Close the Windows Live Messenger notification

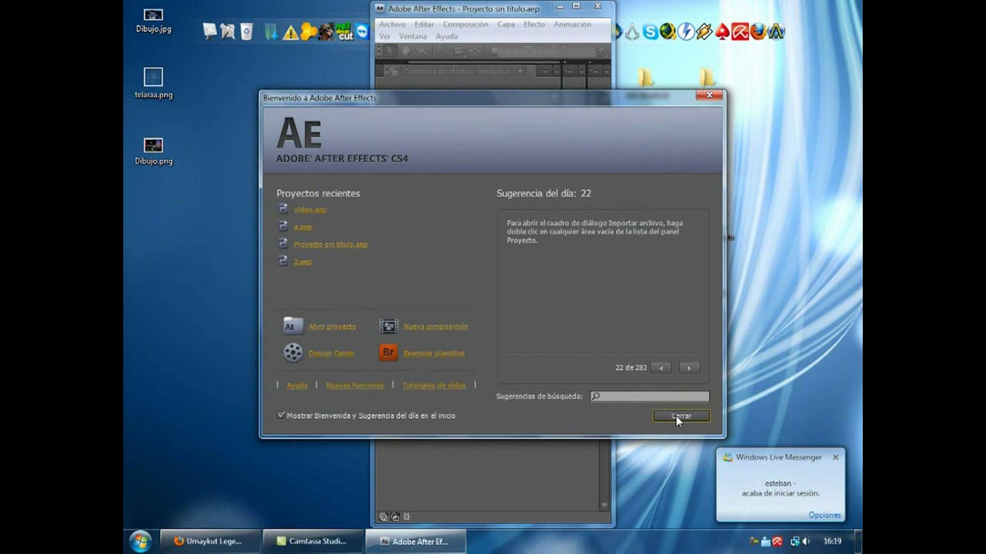pyautogui.click(x=835, y=457)
